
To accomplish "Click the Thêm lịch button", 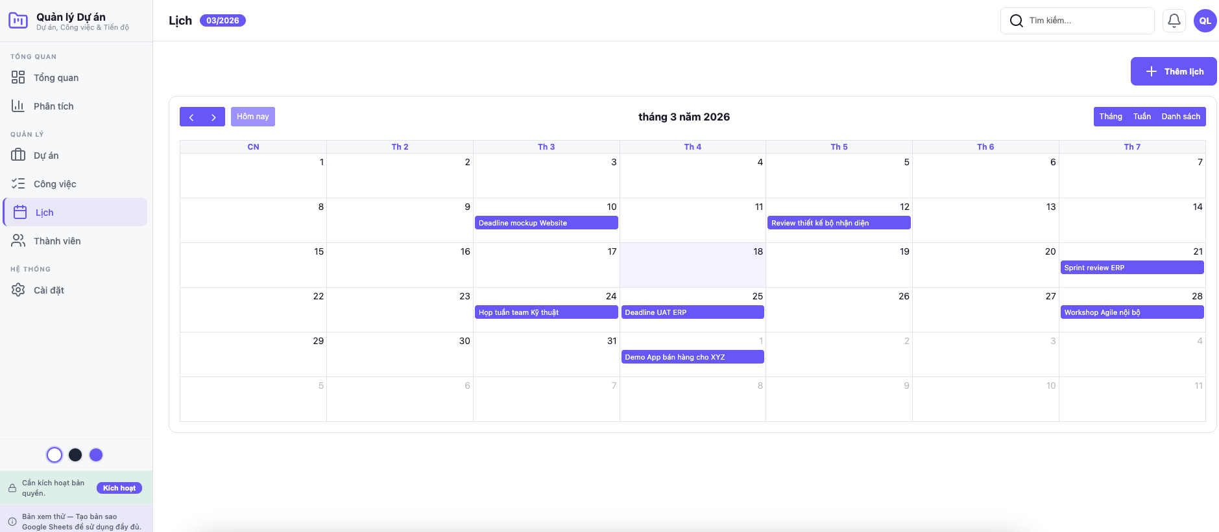I will (1174, 71).
